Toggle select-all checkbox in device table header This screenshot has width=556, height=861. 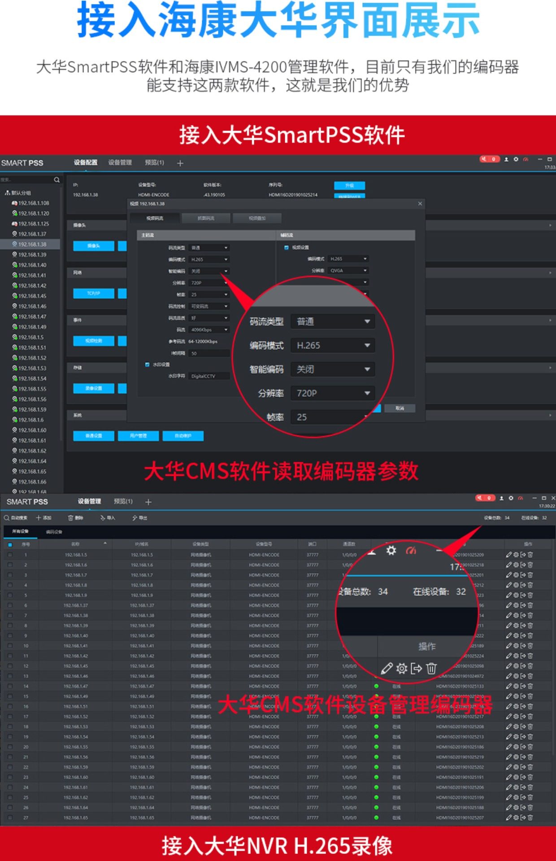(x=10, y=544)
